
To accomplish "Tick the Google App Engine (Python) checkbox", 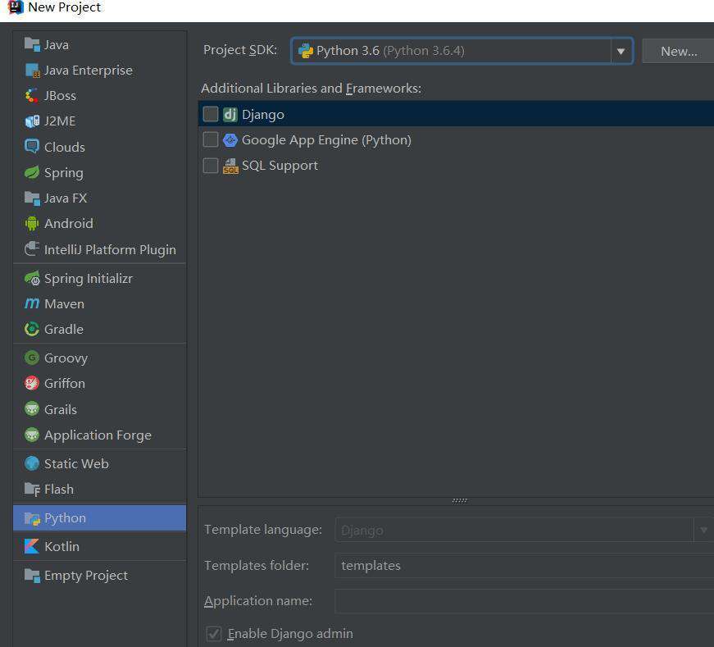I will pos(211,139).
